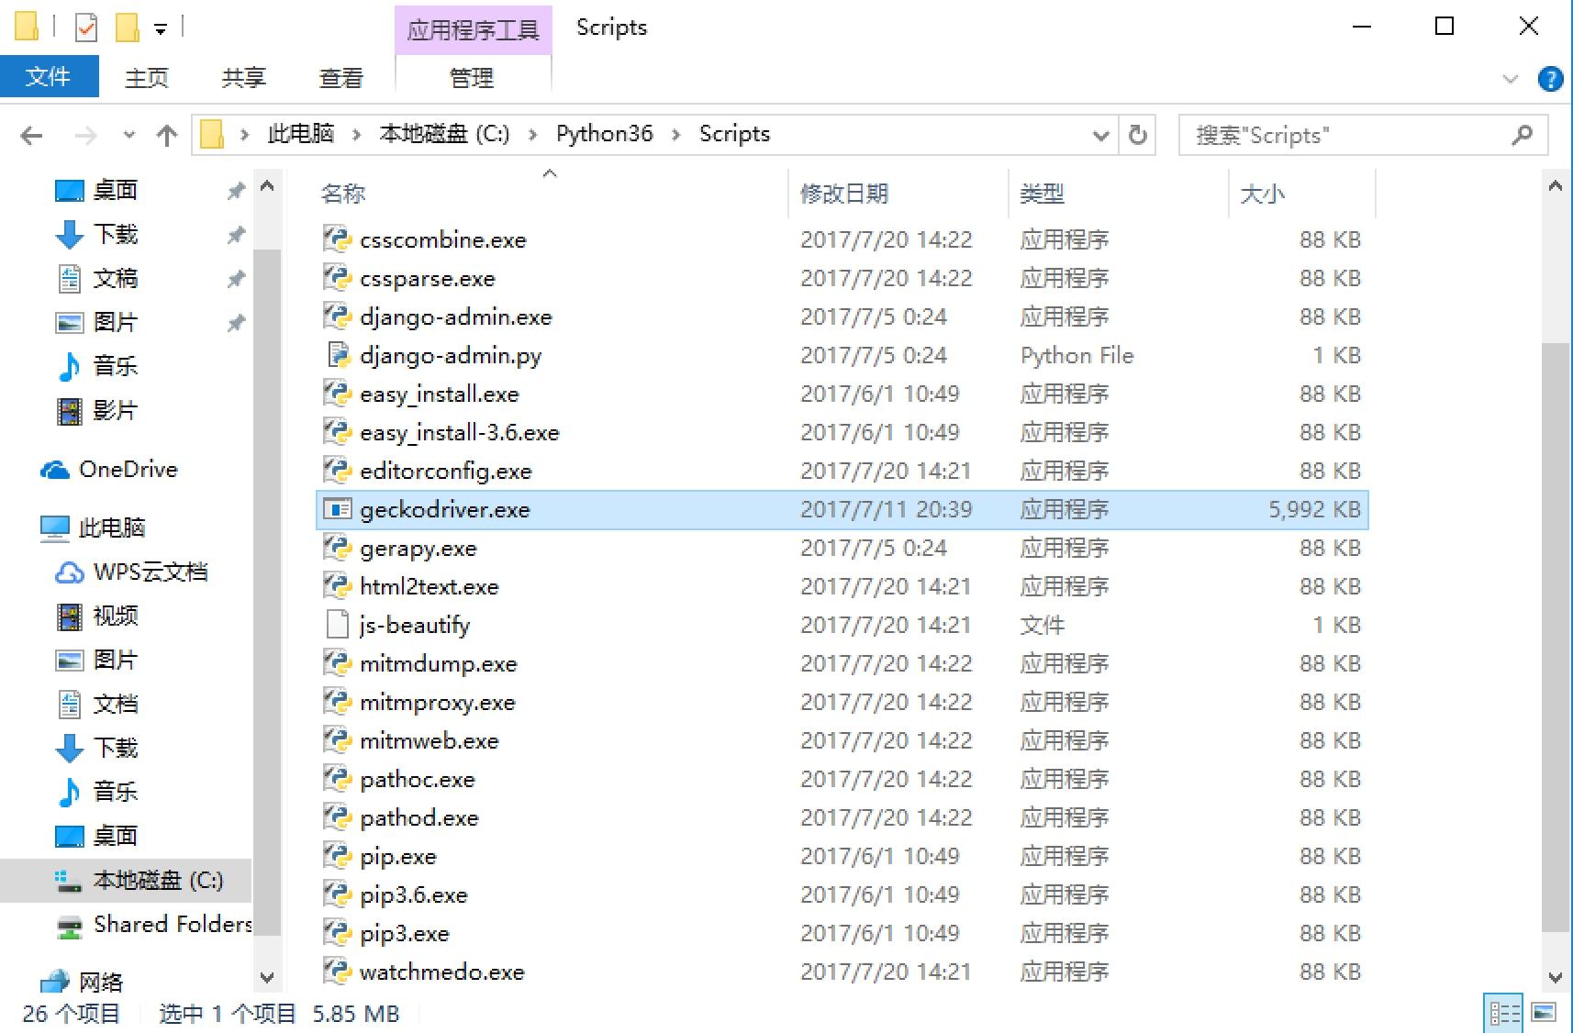The height and width of the screenshot is (1033, 1573).
Task: Switch to details view using status bar icon
Action: [x=1505, y=1013]
